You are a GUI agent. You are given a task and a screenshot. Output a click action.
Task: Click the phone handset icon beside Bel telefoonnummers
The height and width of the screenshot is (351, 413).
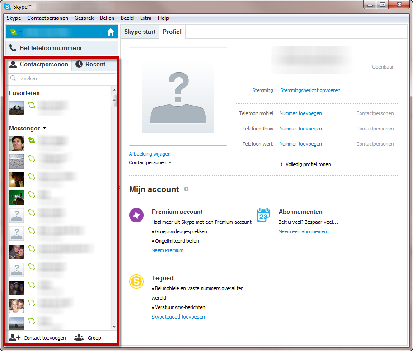pyautogui.click(x=13, y=48)
